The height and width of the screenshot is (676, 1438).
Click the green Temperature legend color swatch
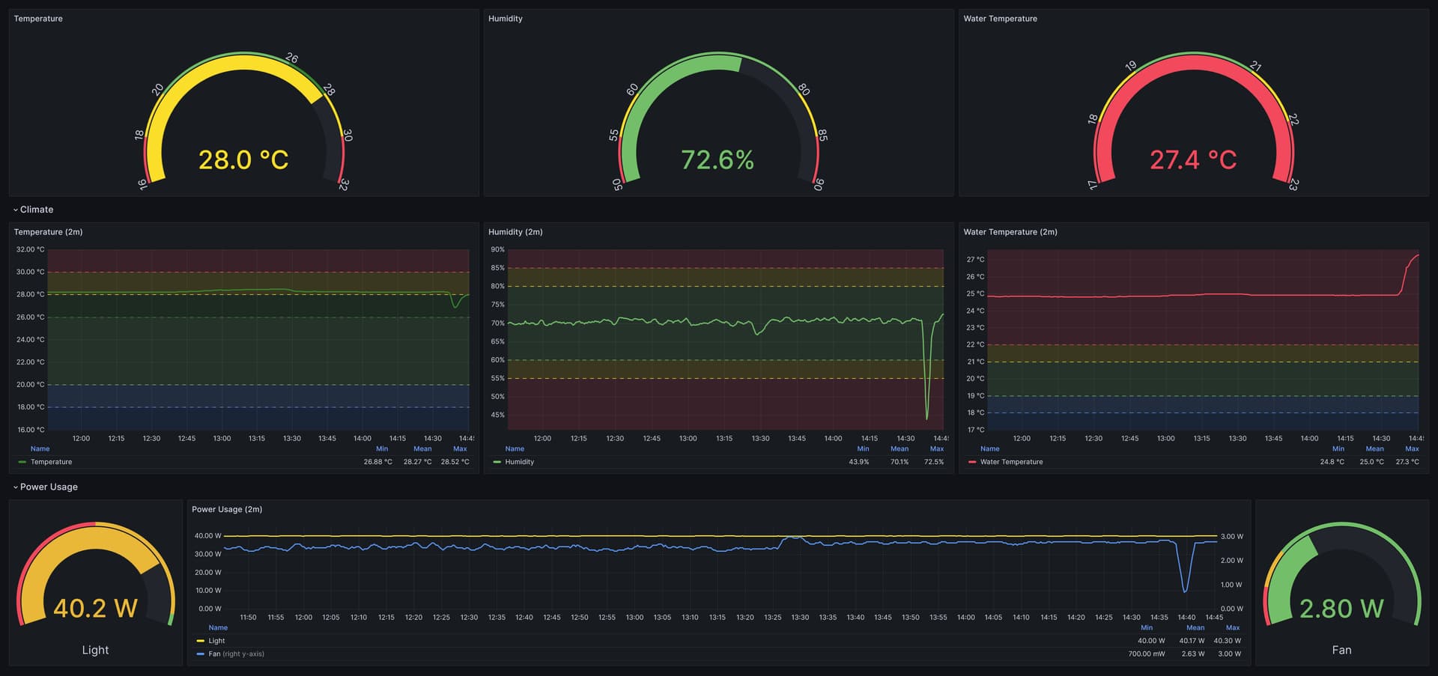[x=22, y=463]
